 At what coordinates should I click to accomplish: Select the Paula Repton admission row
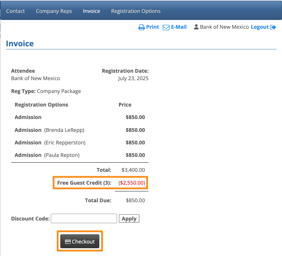point(80,155)
